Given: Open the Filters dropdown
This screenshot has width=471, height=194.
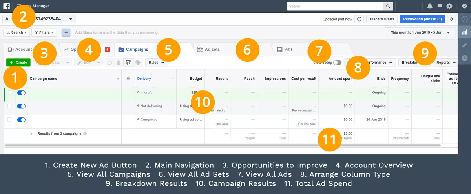Looking at the screenshot, I should [x=44, y=32].
